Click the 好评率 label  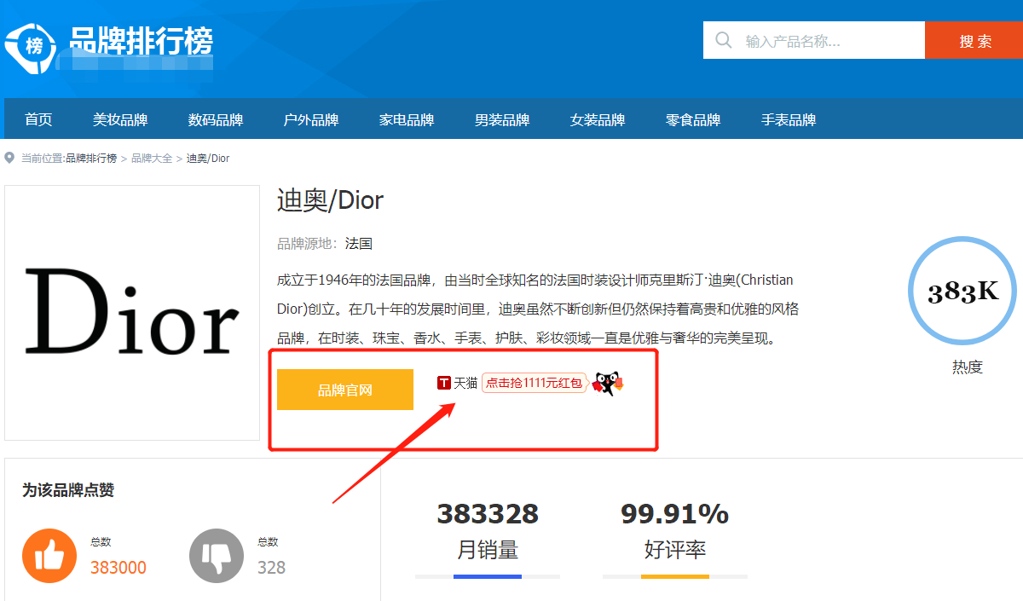pos(675,550)
